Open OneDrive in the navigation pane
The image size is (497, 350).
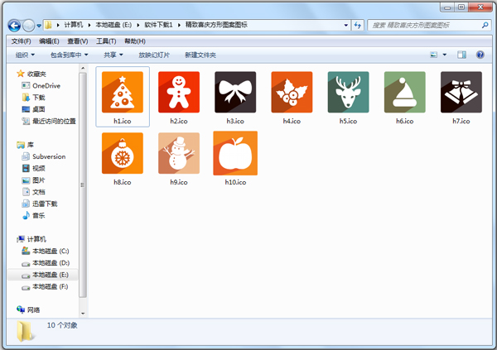pyautogui.click(x=46, y=85)
